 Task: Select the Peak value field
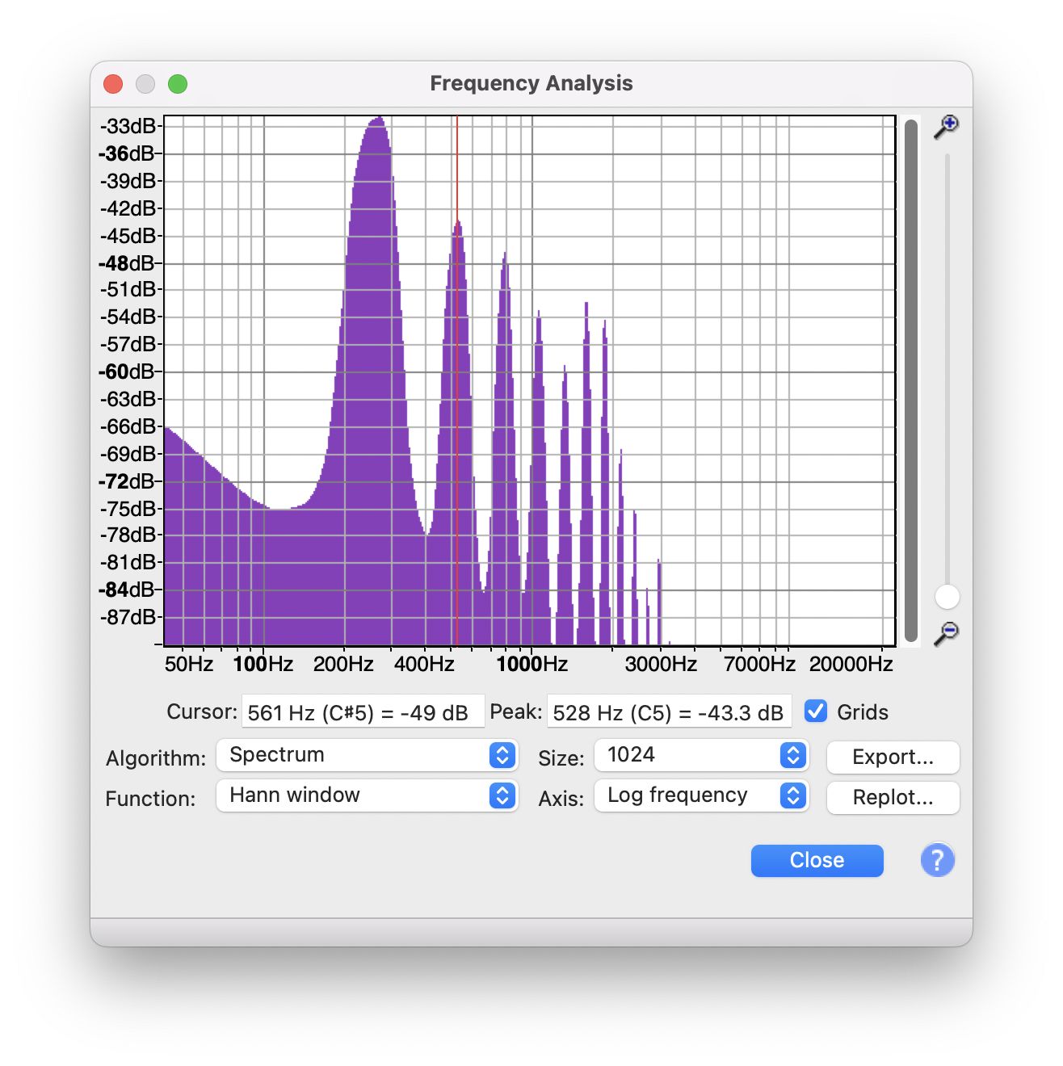tap(669, 711)
